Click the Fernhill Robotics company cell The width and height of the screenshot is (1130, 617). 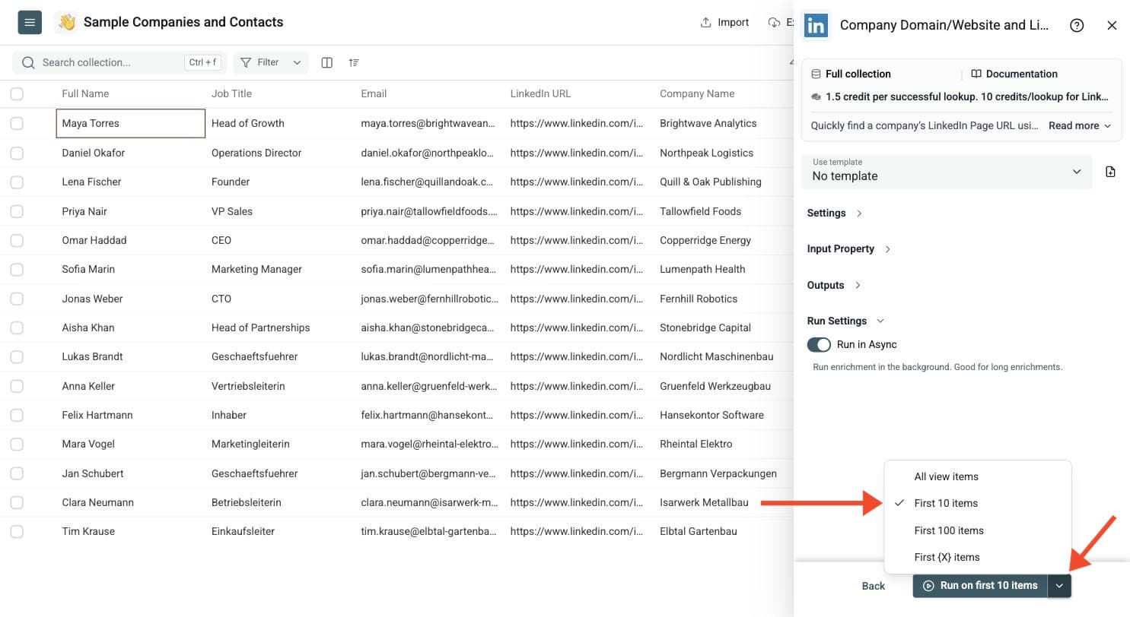click(x=699, y=299)
